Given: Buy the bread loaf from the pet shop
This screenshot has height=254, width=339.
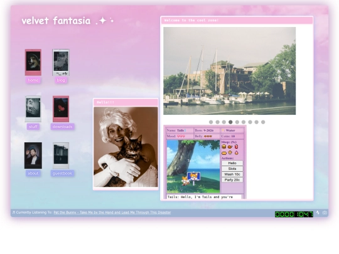Looking at the screenshot, I should point(224,153).
